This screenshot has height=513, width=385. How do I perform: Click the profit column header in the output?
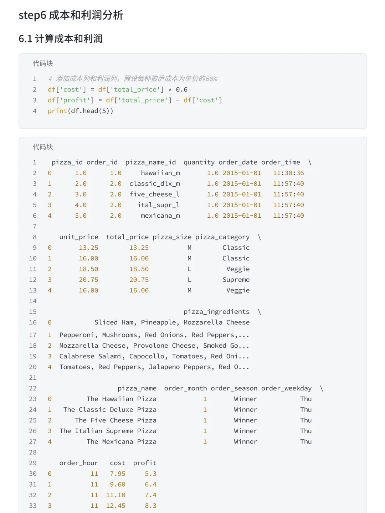click(145, 463)
